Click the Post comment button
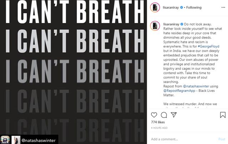The image size is (228, 144). [x=222, y=139]
